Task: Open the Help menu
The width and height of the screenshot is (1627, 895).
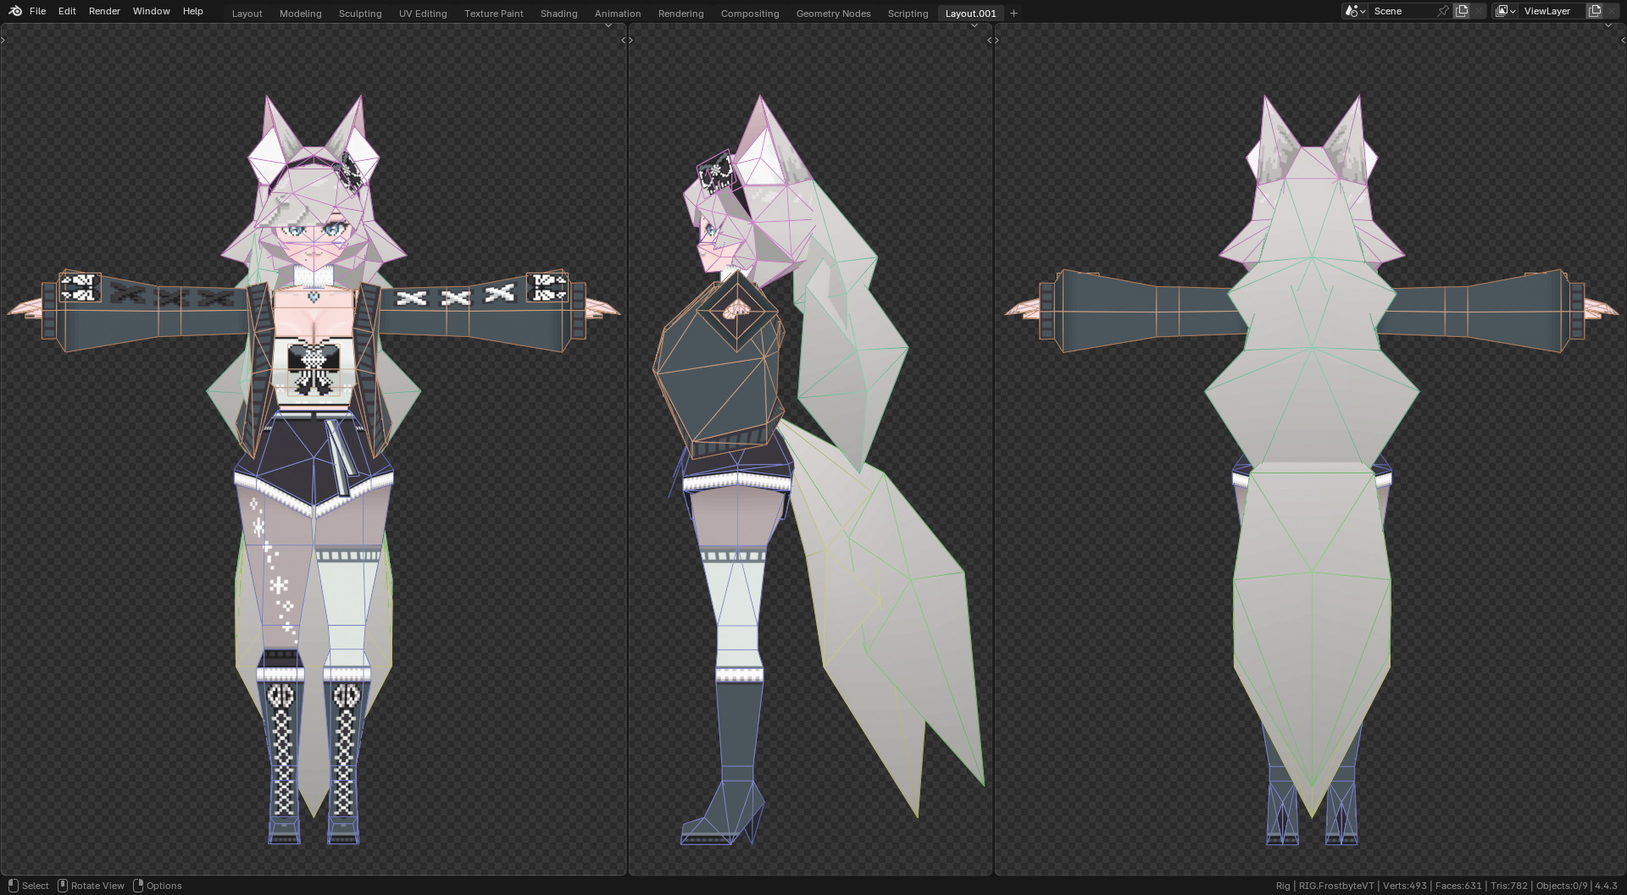Action: click(x=192, y=10)
